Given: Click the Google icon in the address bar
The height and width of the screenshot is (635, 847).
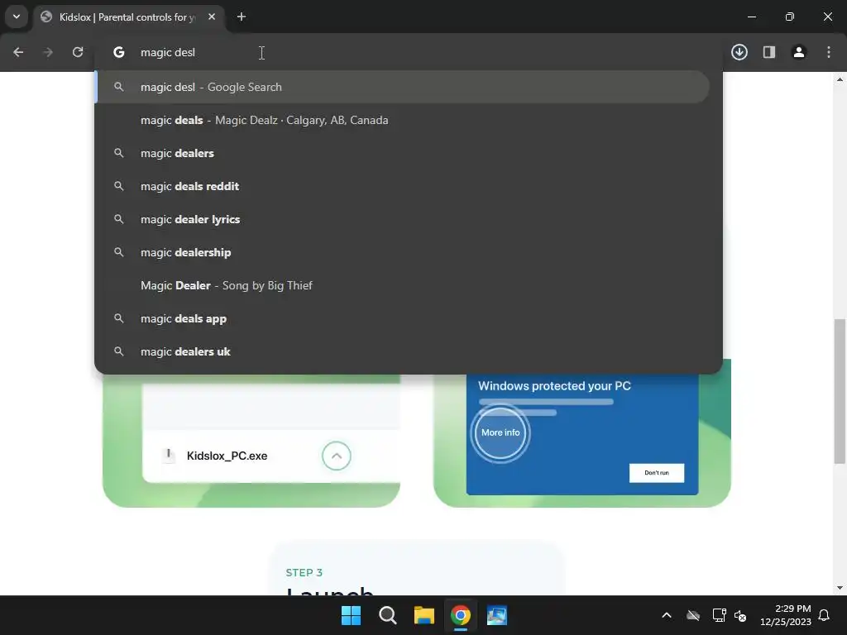Looking at the screenshot, I should [x=119, y=52].
